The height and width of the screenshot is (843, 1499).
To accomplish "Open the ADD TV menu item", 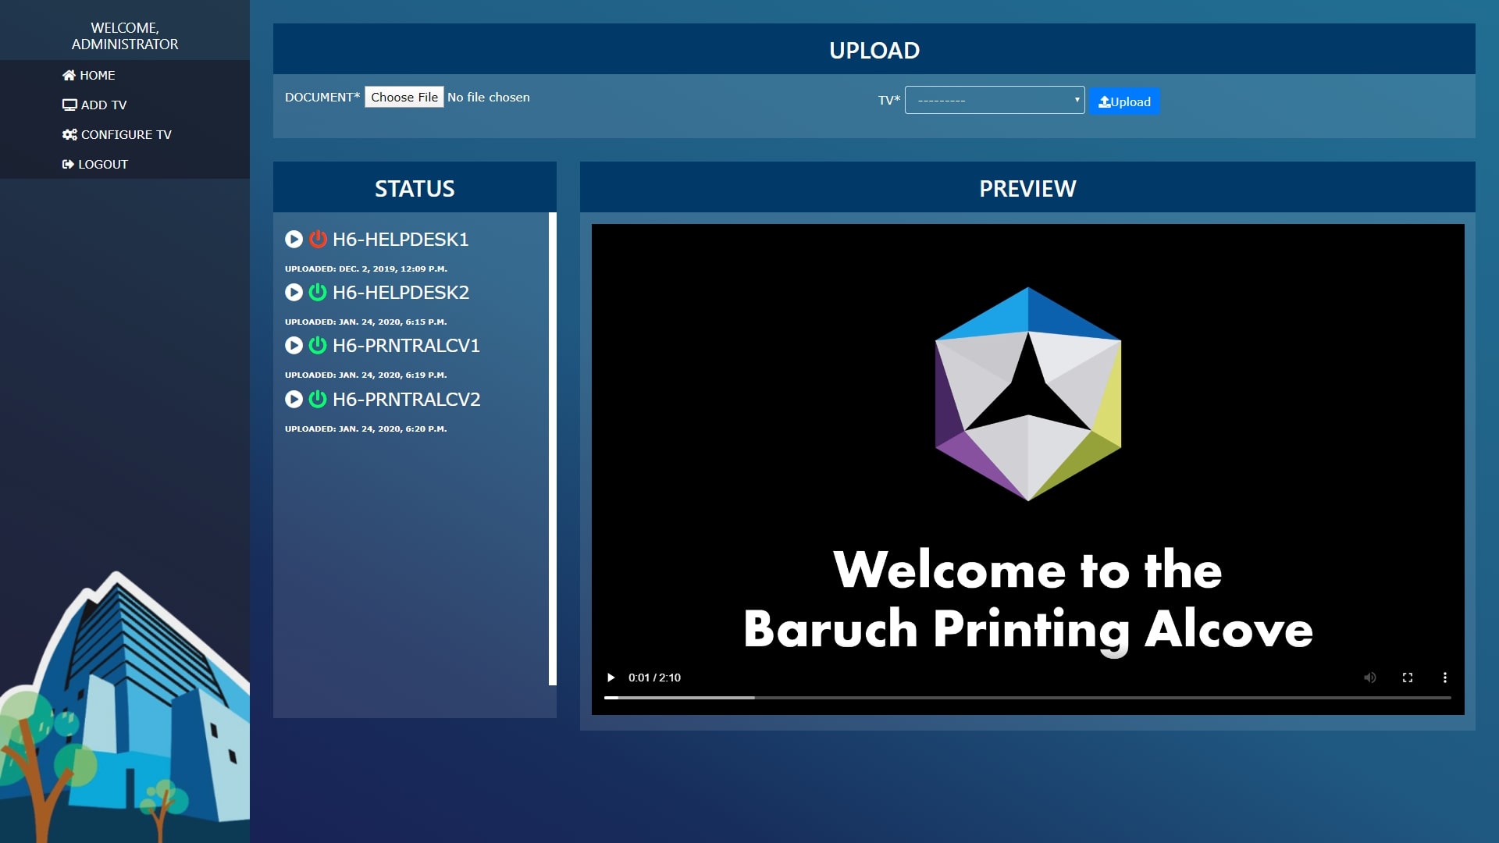I will (x=94, y=105).
